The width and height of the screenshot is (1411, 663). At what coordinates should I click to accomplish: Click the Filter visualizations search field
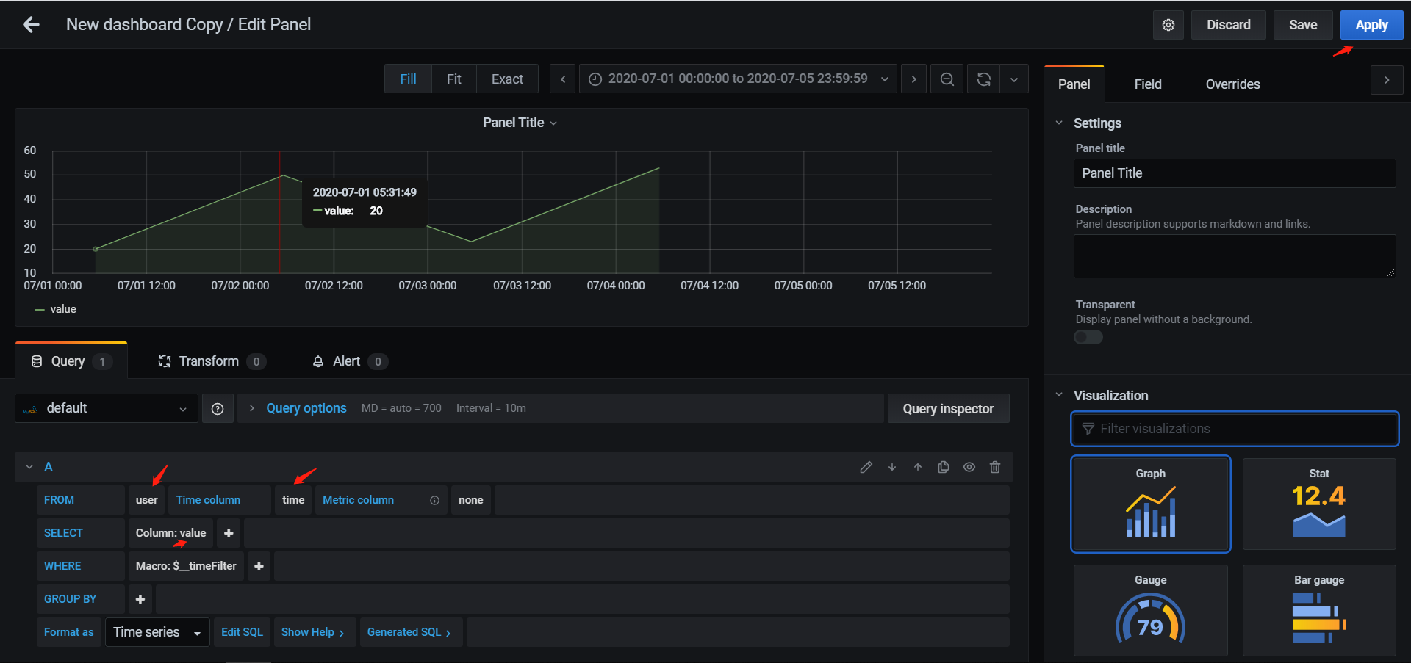tap(1234, 429)
